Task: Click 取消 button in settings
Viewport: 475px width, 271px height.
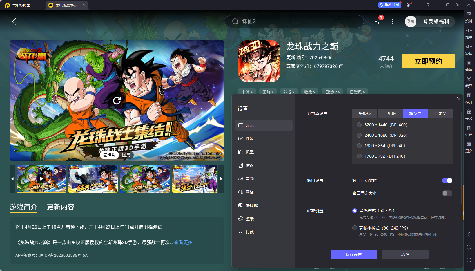Action: (405, 254)
